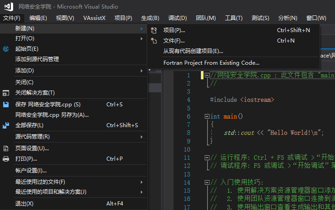Select Fortran Project From Existing Code
Viewport: 335px width, 210px height.
click(x=211, y=63)
